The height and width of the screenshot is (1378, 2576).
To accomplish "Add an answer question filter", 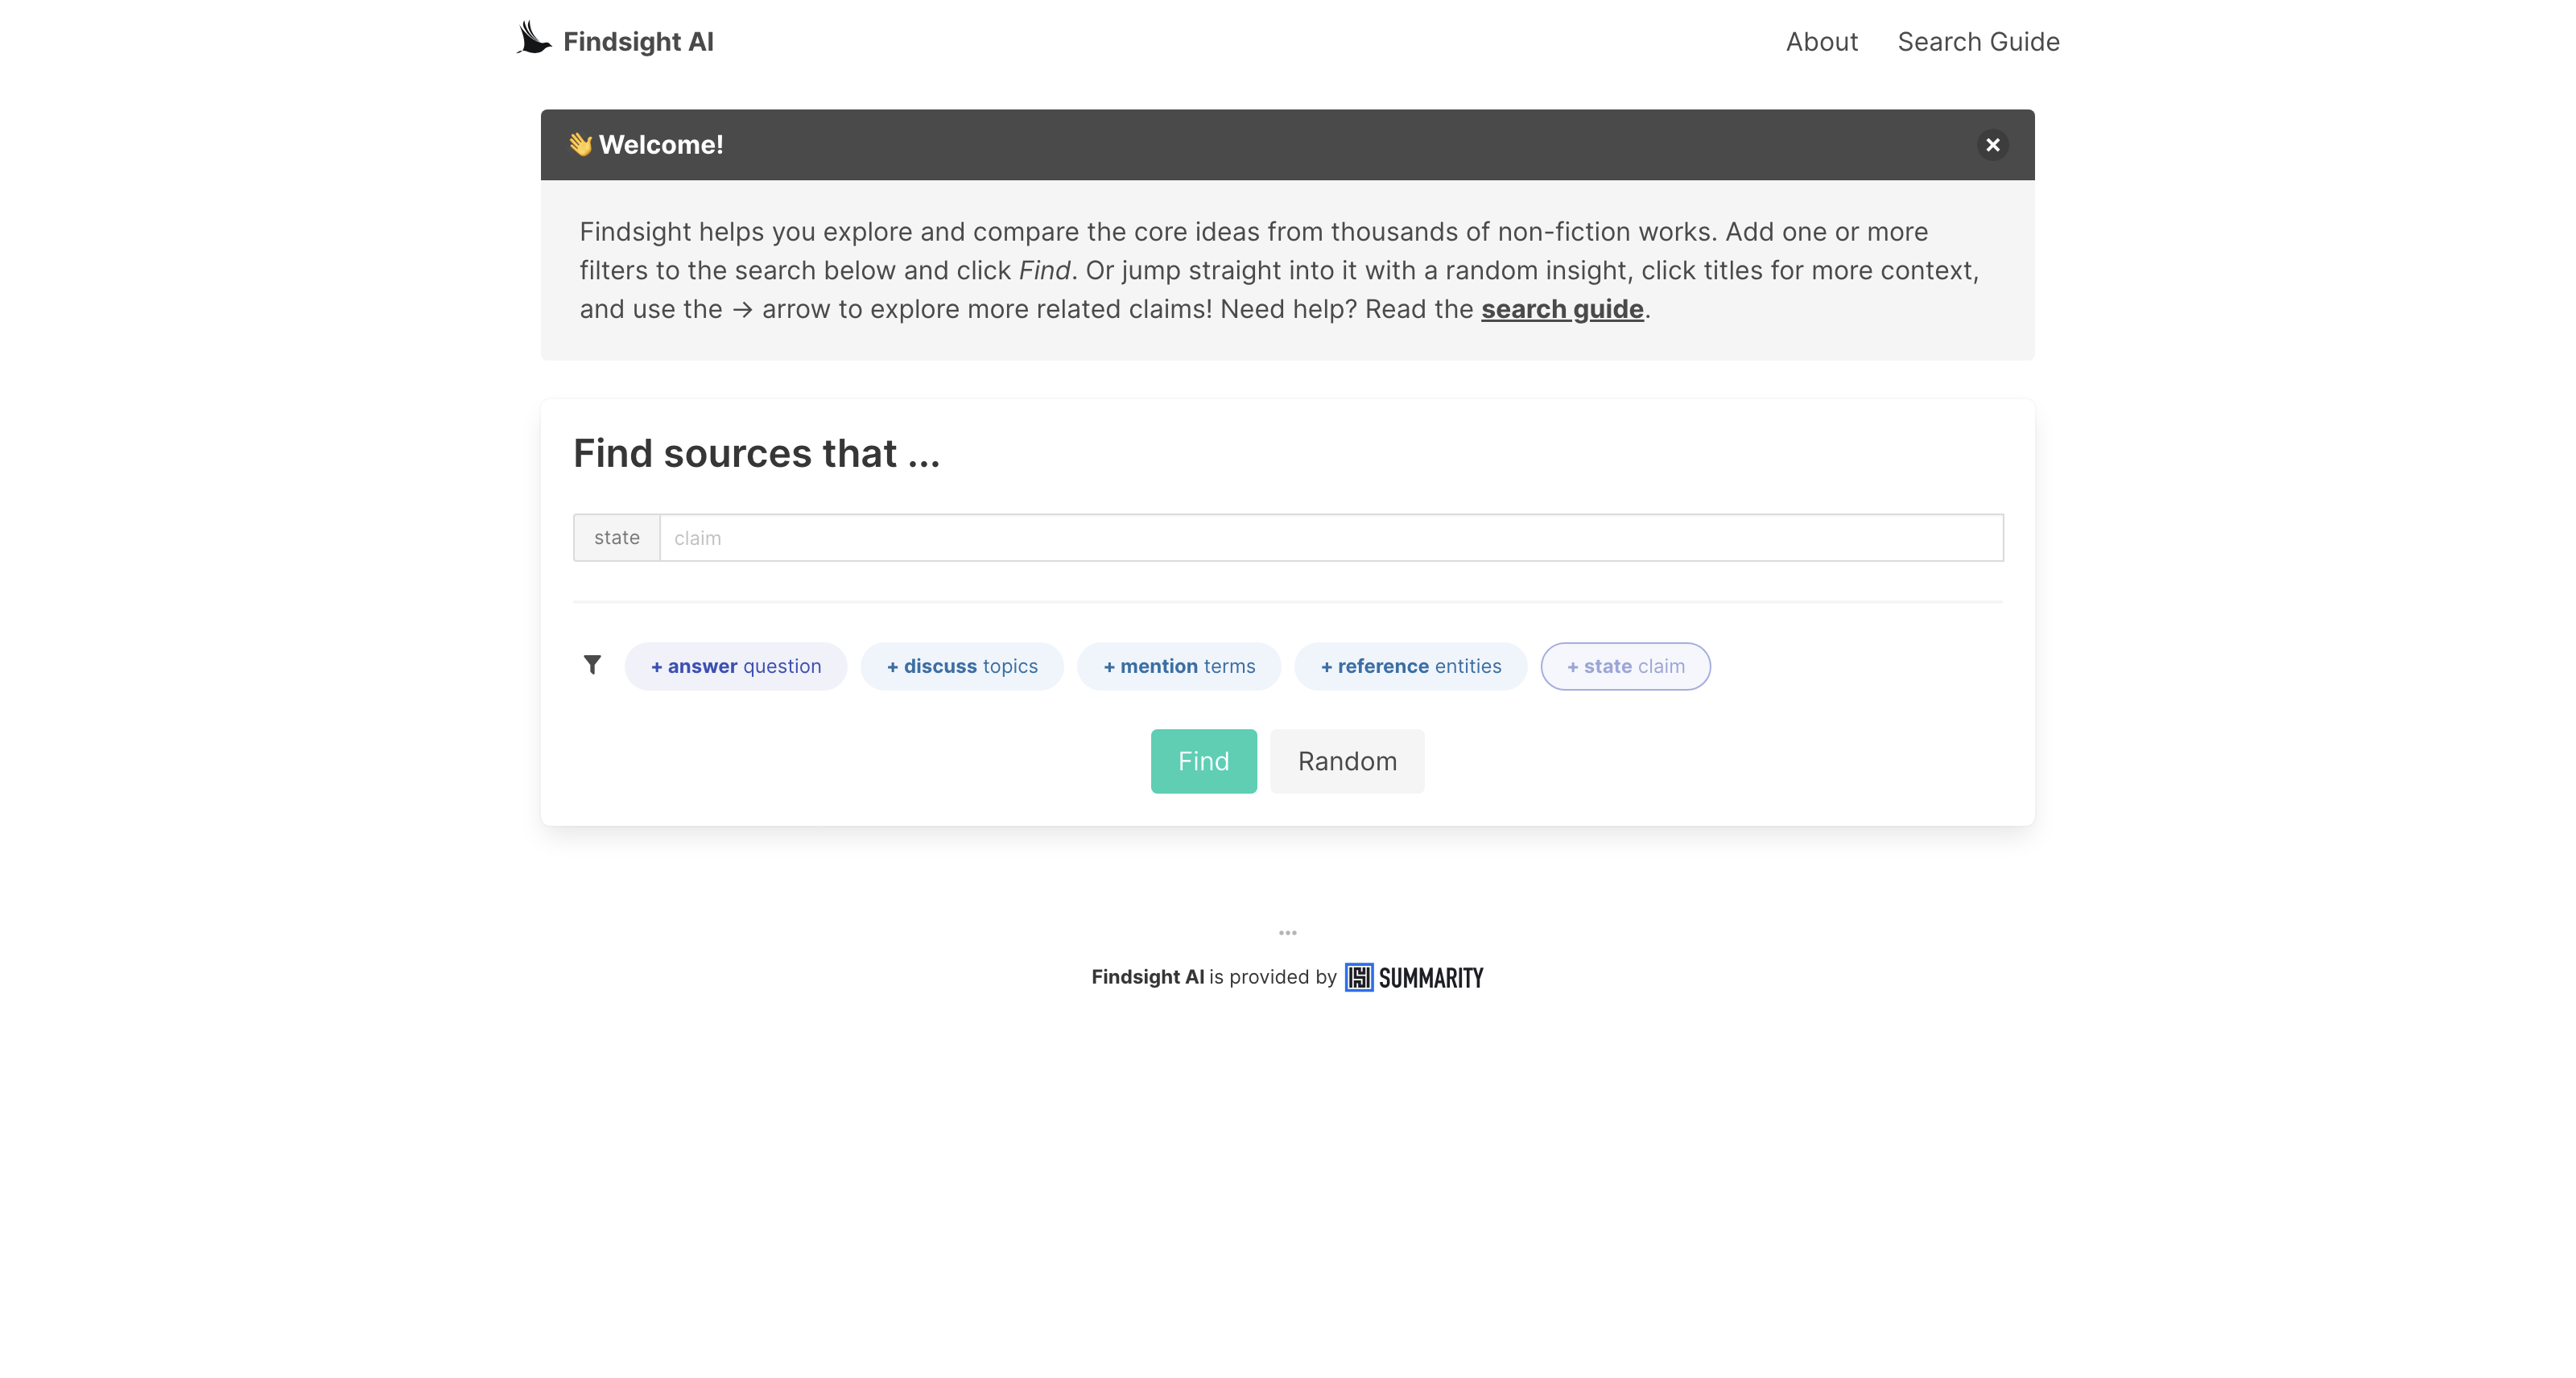I will [x=736, y=666].
